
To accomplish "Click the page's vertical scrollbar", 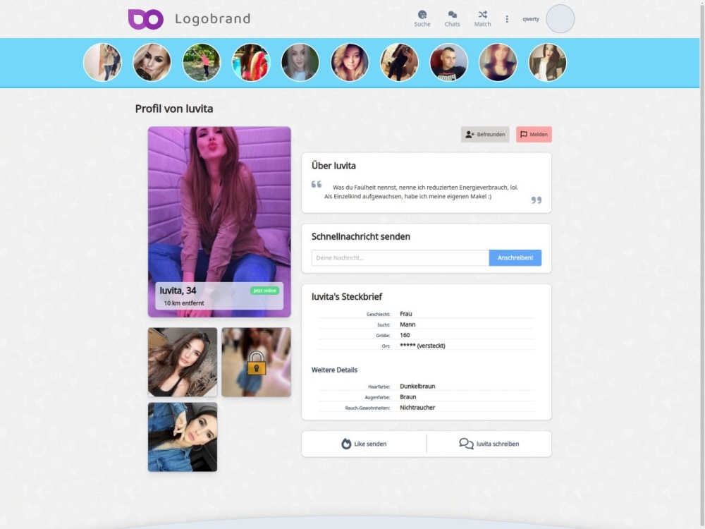I will tap(702, 264).
